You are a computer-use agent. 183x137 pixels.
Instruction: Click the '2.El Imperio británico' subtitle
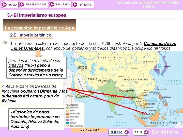(x=31, y=35)
